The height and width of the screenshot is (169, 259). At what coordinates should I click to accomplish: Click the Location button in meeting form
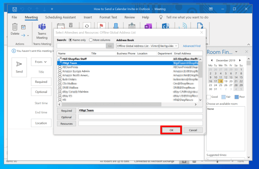41,123
